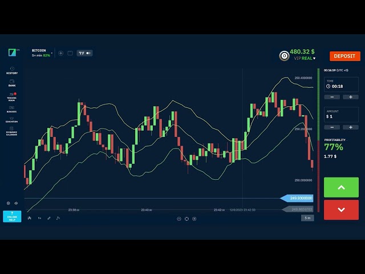Click the platform logo

coord(13,53)
